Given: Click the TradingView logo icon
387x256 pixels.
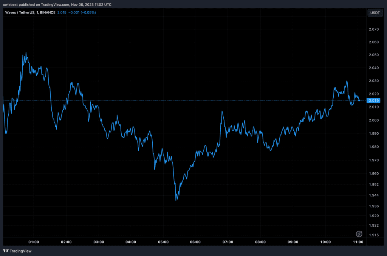Looking at the screenshot, I should point(6,251).
